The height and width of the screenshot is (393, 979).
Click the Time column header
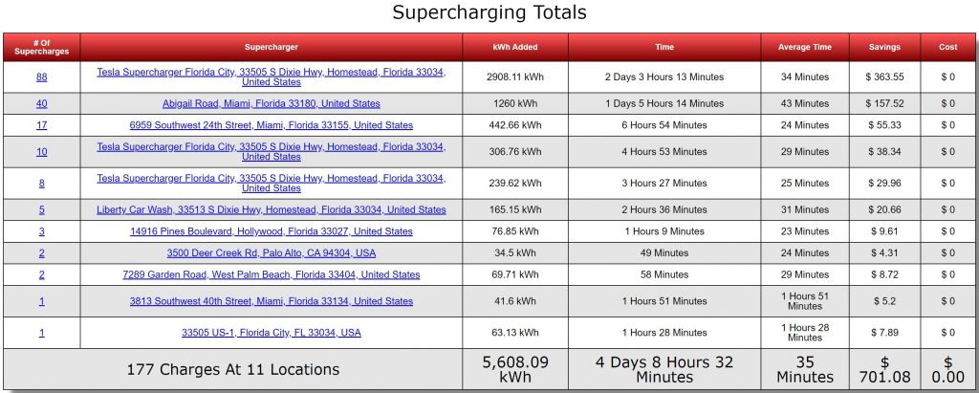click(664, 48)
